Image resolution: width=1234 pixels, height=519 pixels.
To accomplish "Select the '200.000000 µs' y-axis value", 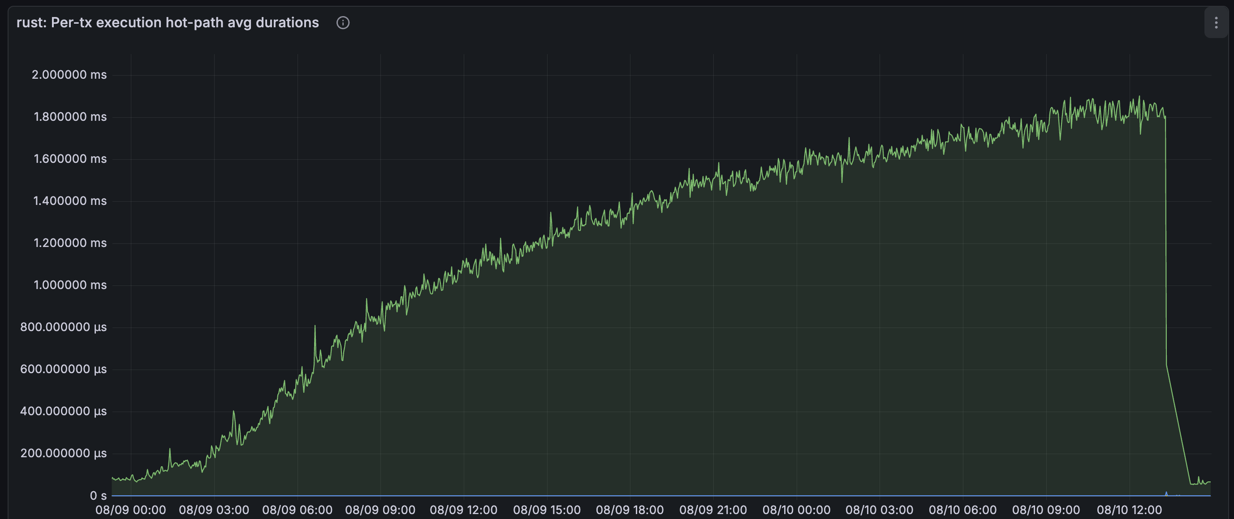I will [x=63, y=454].
